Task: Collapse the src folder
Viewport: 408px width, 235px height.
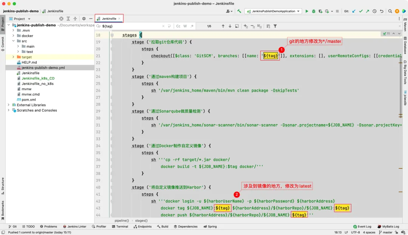Action: click(13, 41)
